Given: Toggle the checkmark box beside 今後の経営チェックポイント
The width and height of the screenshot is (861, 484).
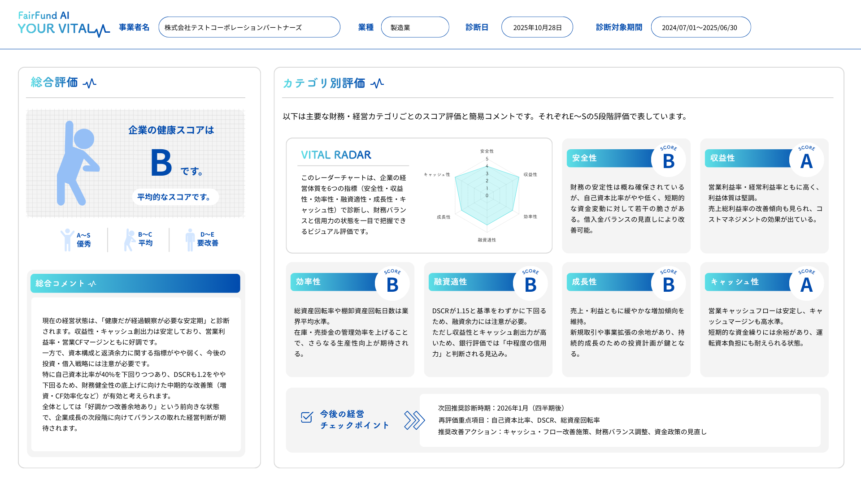Looking at the screenshot, I should coord(306,417).
